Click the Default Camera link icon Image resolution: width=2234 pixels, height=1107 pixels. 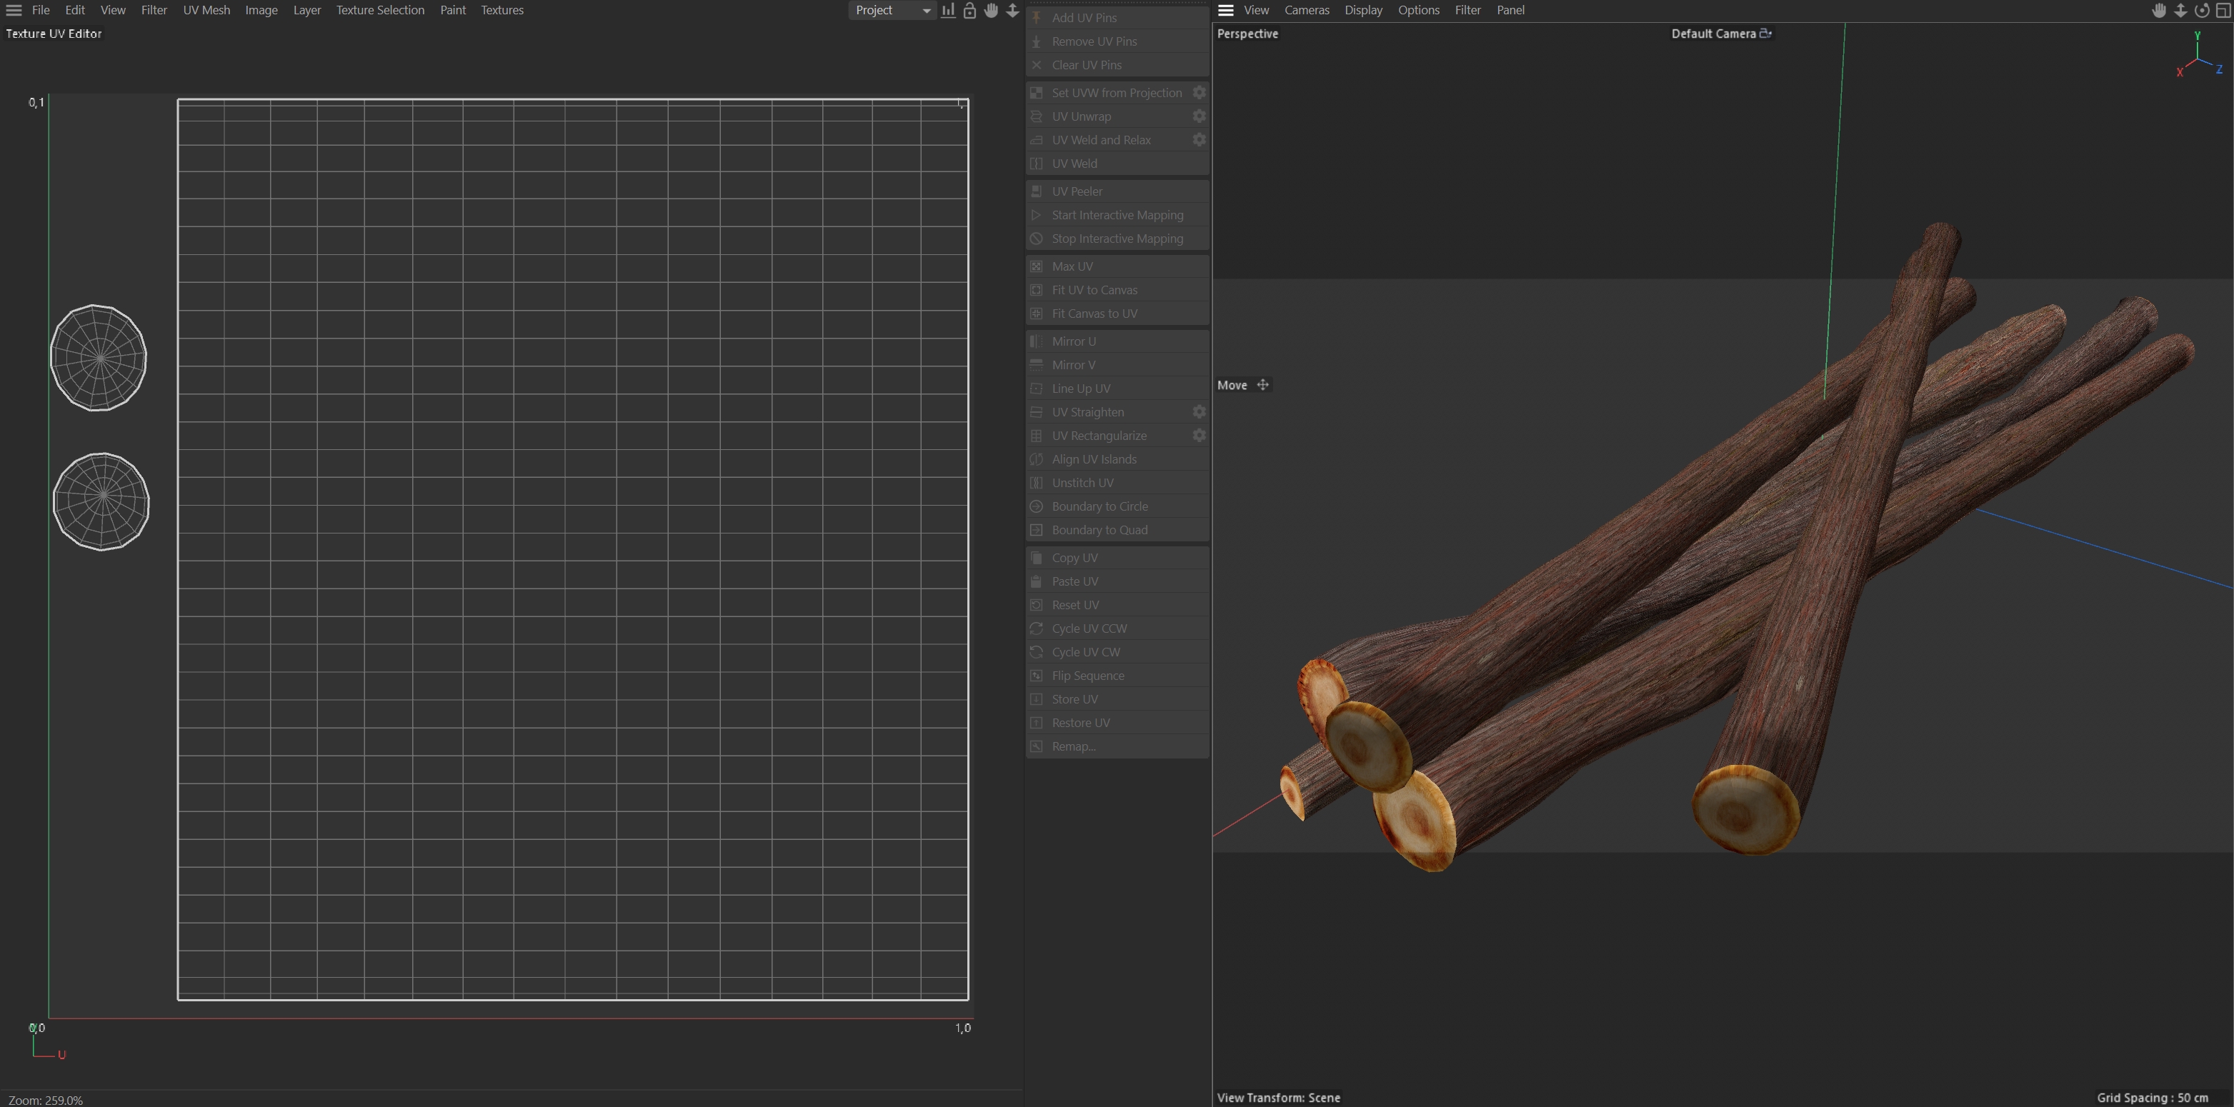1765,34
